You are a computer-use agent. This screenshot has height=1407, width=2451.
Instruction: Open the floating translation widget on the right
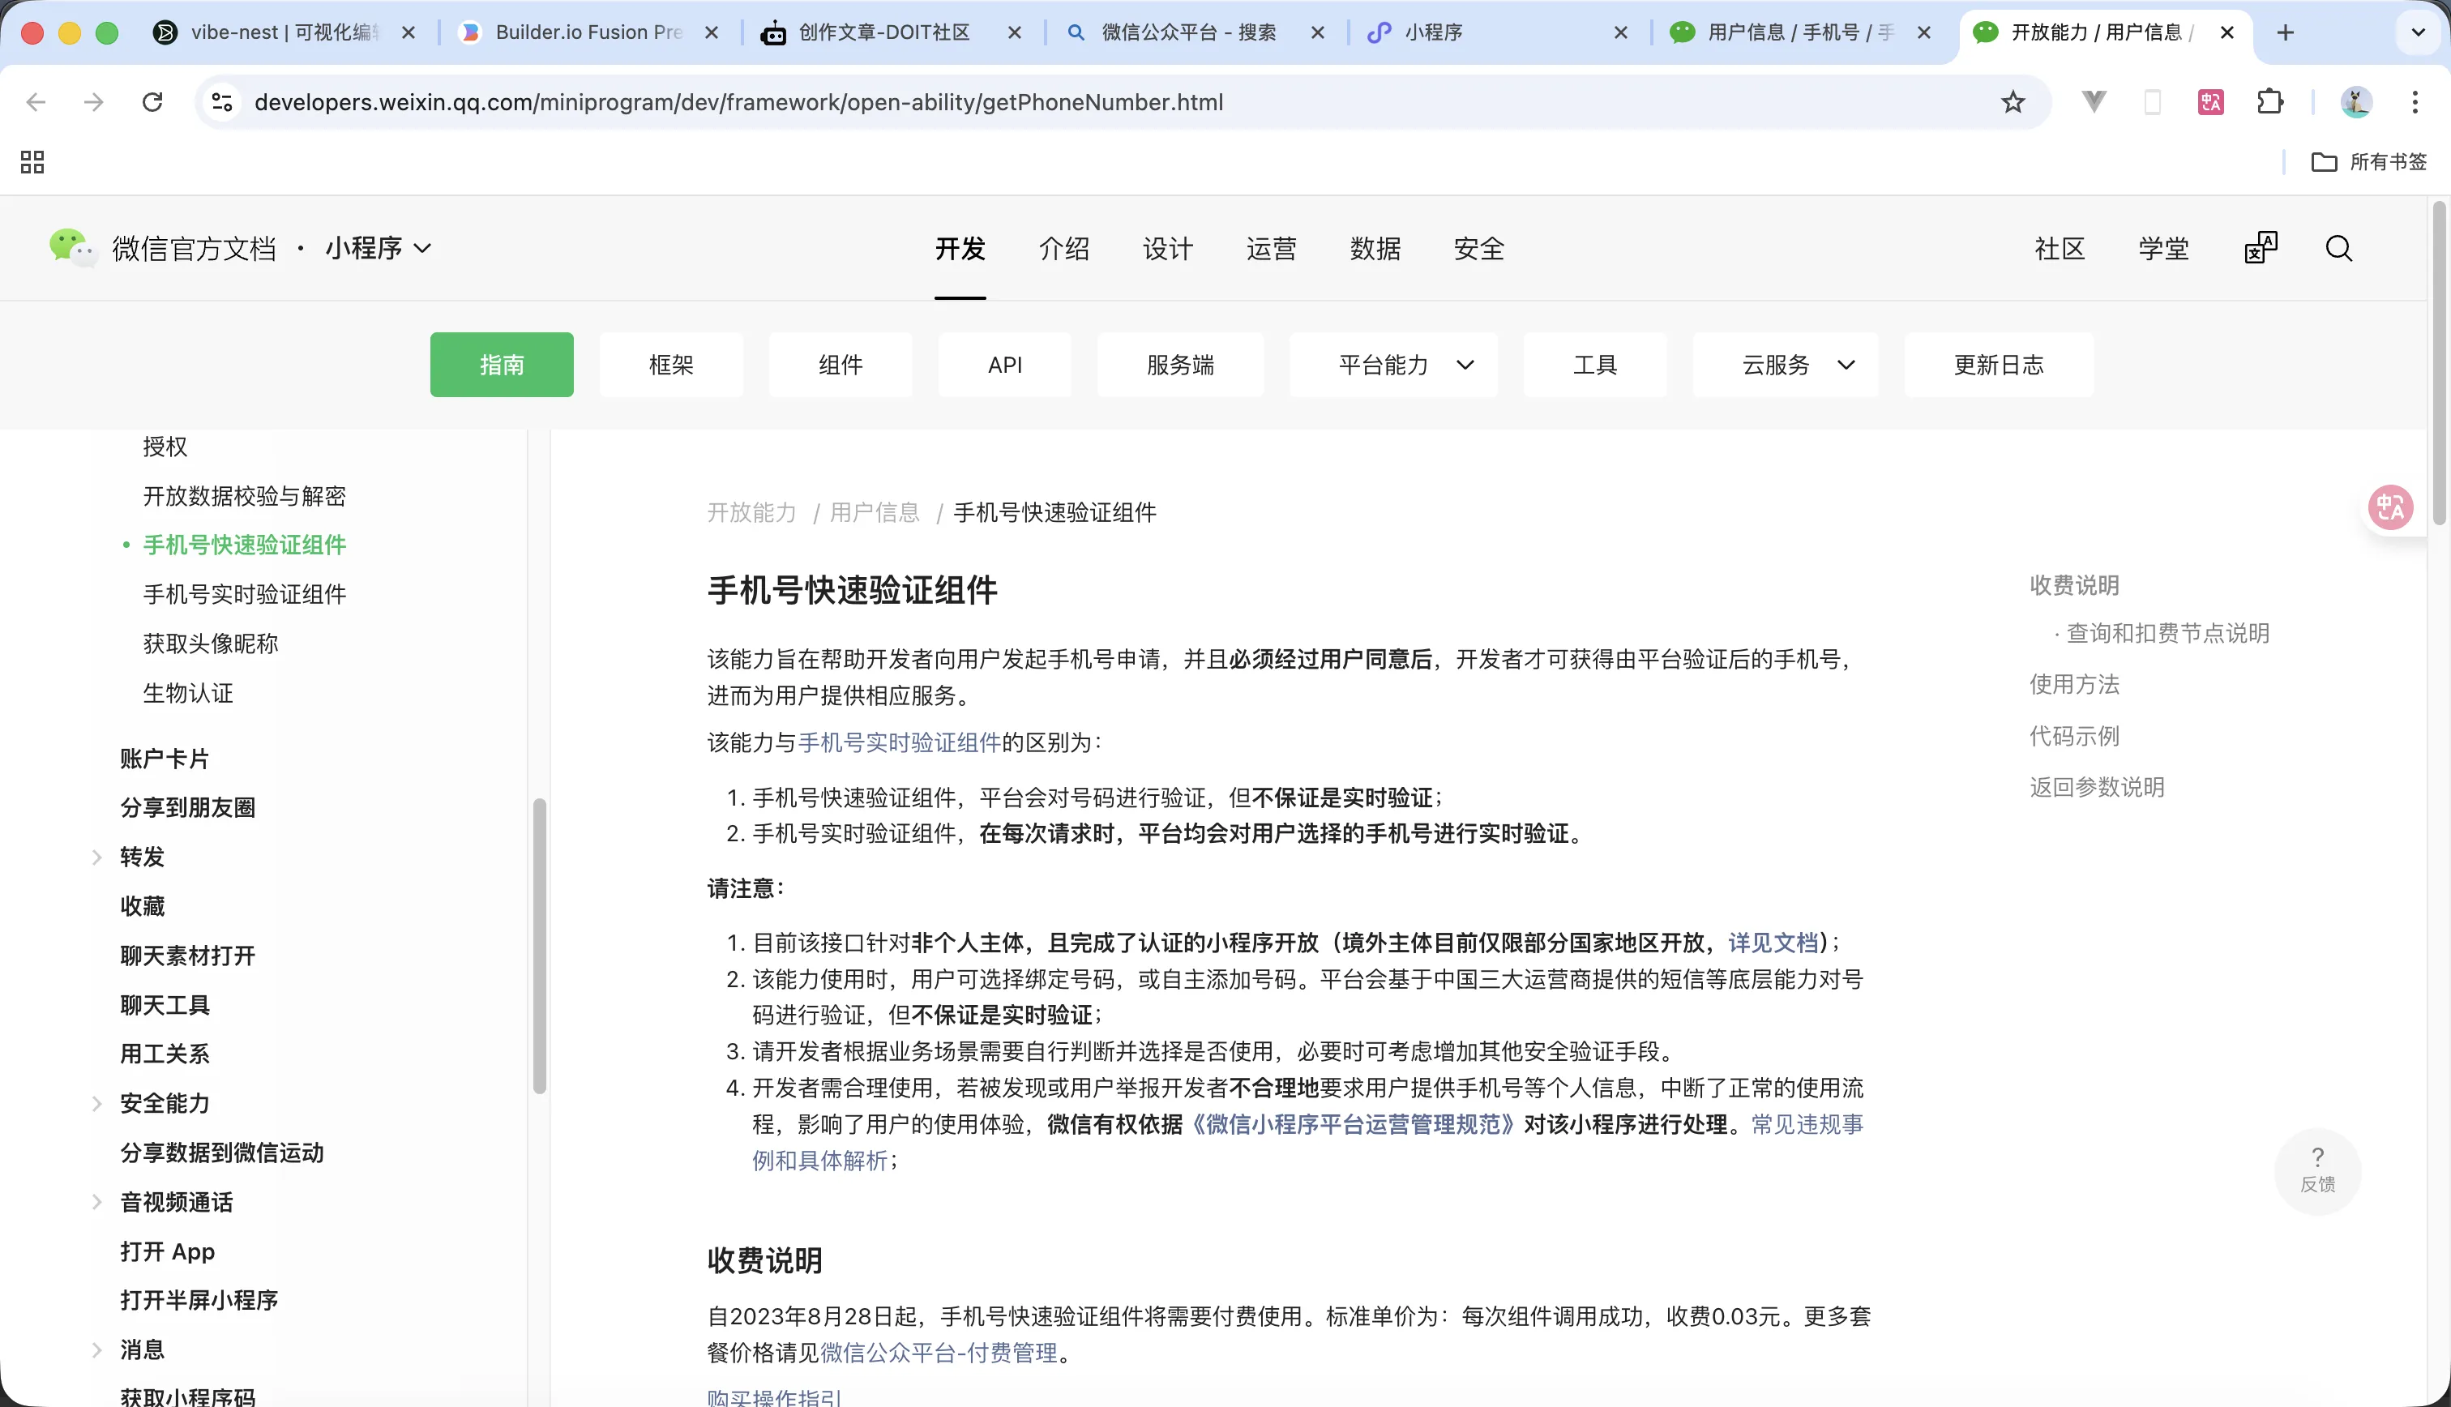(x=2390, y=507)
